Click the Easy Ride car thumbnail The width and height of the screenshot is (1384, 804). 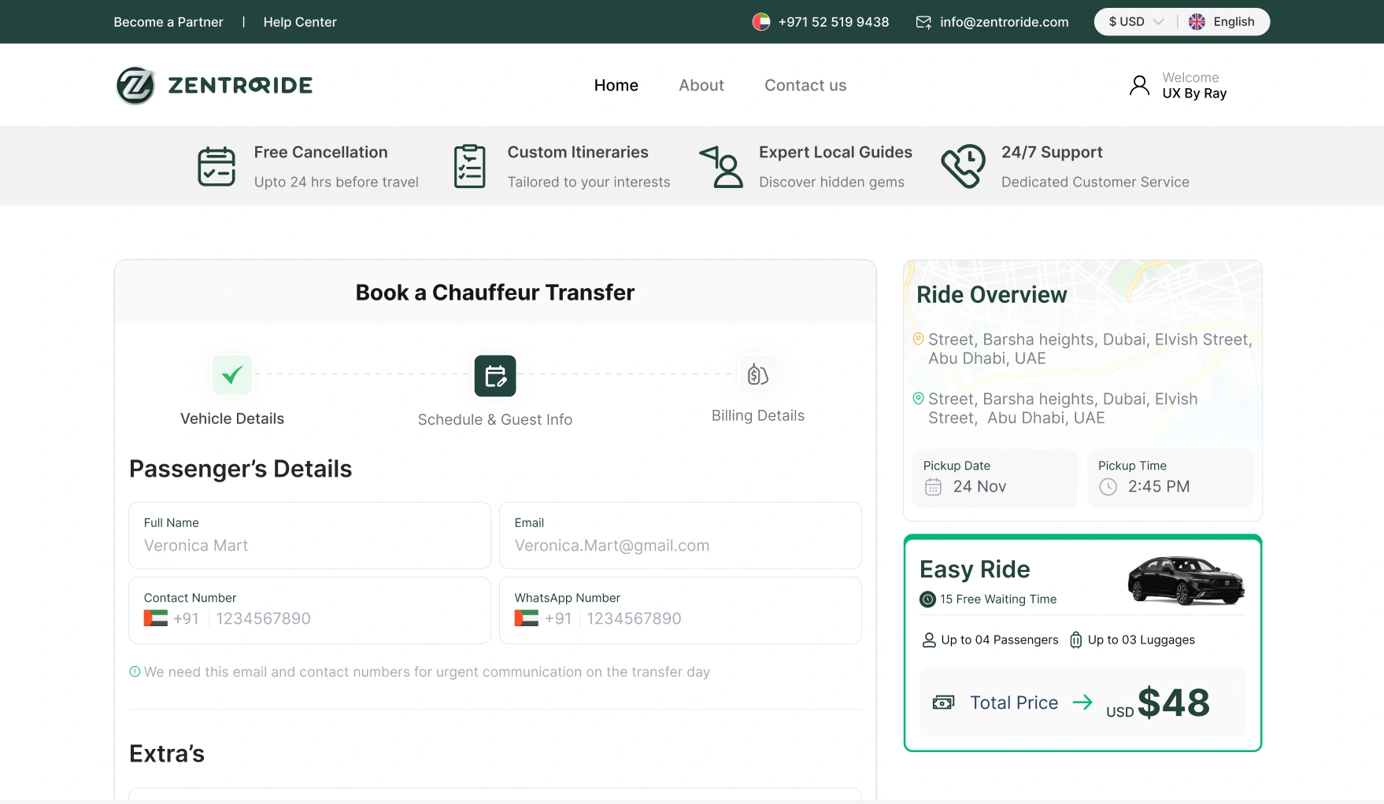coord(1186,581)
